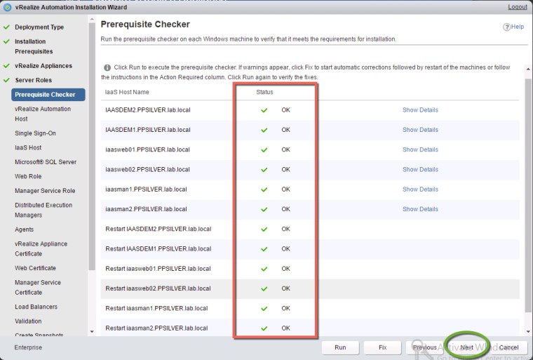This screenshot has height=360, width=533.
Task: Click status checkmark for Restart IAASDEM1 row
Action: tap(264, 249)
